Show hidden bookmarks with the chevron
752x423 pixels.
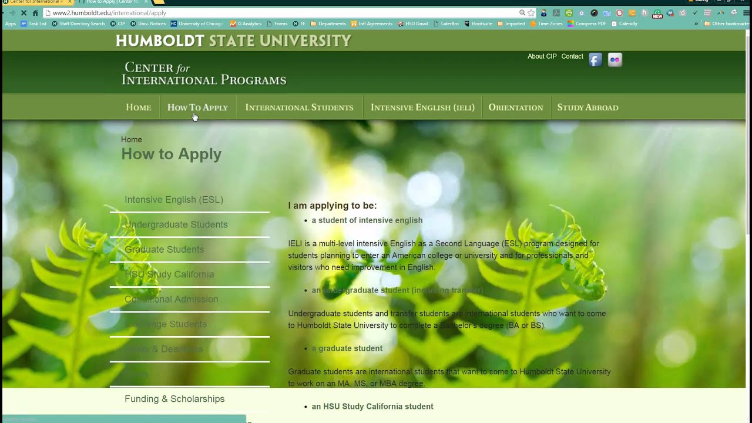tap(696, 24)
